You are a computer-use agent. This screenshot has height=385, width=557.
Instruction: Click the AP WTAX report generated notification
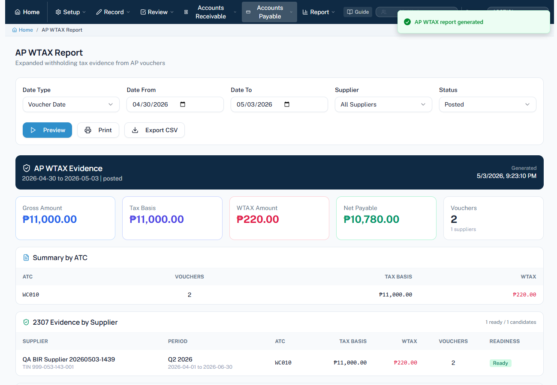click(x=473, y=22)
